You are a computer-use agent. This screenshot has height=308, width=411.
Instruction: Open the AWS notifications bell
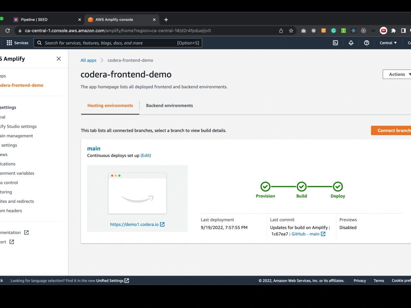point(351,43)
